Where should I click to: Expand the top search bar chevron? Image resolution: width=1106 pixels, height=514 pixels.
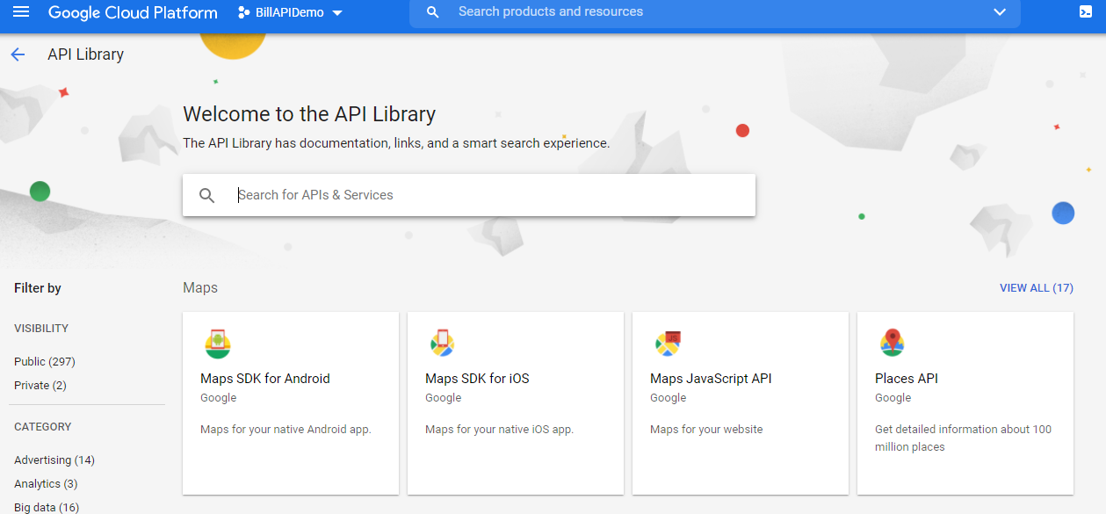[x=999, y=12]
